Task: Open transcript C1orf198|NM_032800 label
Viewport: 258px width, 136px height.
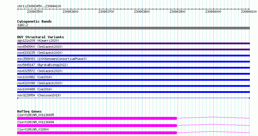Action: (x=33, y=129)
